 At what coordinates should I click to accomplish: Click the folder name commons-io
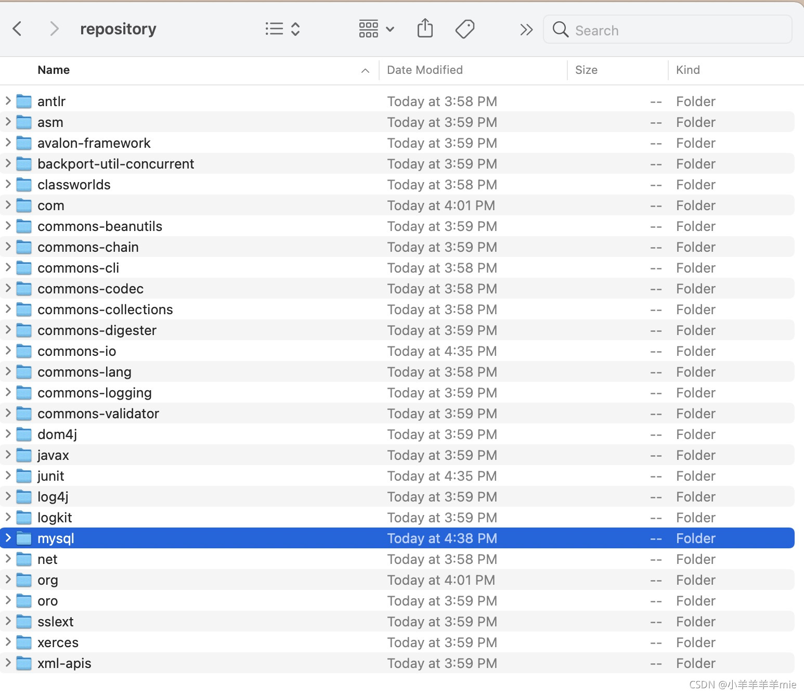pyautogui.click(x=77, y=351)
